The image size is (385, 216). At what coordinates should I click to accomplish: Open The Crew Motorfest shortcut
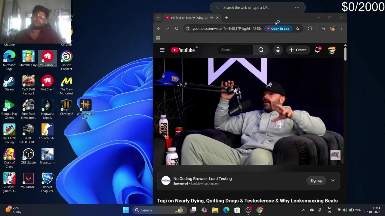click(x=66, y=85)
